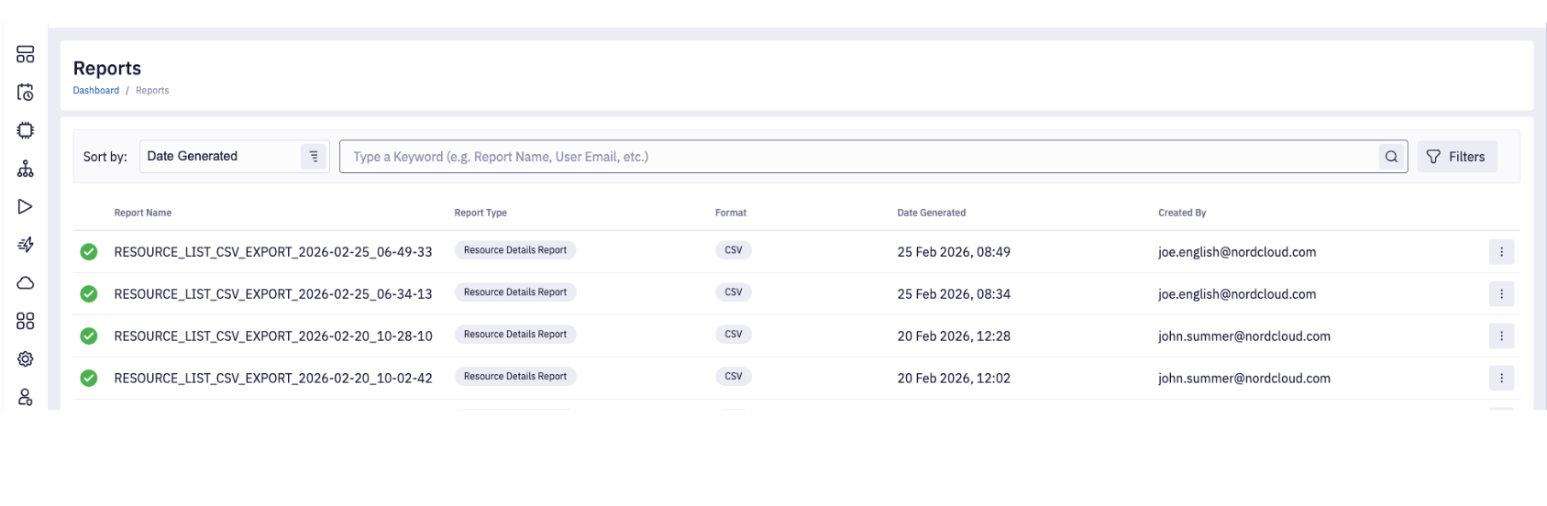Click the play triangle sidebar icon
Image resolution: width=1547 pixels, height=506 pixels.
[26, 207]
